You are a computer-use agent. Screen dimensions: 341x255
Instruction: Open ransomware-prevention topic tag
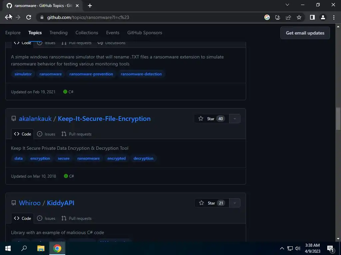coord(91,74)
